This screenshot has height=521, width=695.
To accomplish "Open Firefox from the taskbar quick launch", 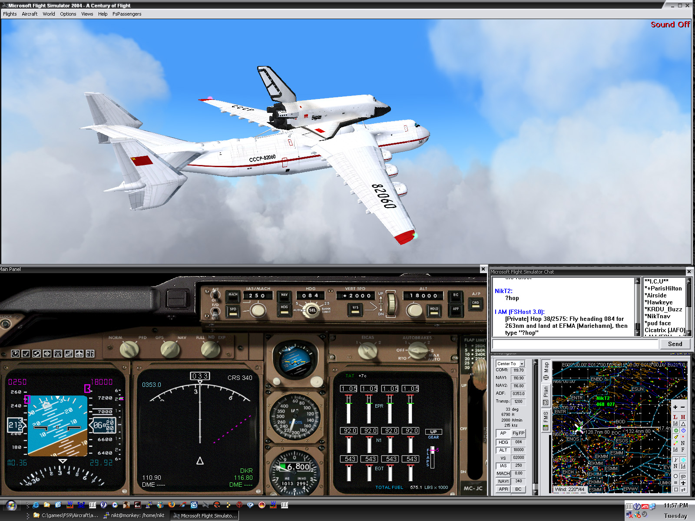I will [172, 505].
